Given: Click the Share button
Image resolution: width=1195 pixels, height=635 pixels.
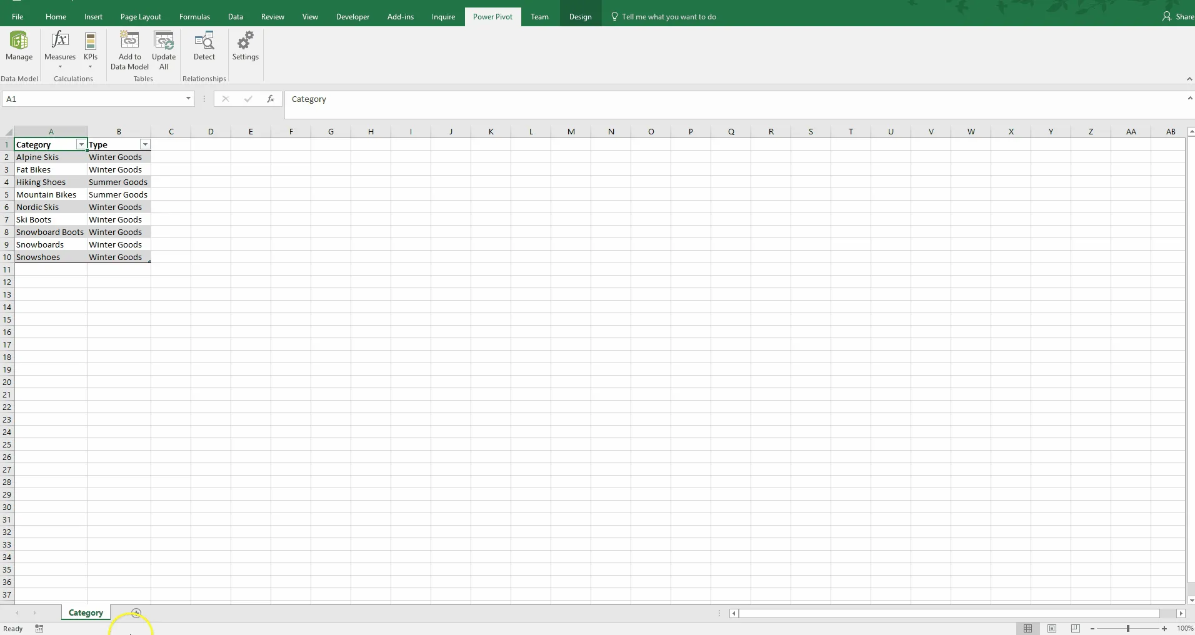Looking at the screenshot, I should click(1178, 17).
